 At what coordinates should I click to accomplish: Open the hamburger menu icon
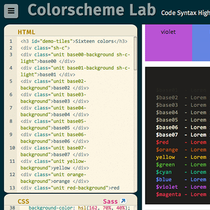[x=11, y=11]
